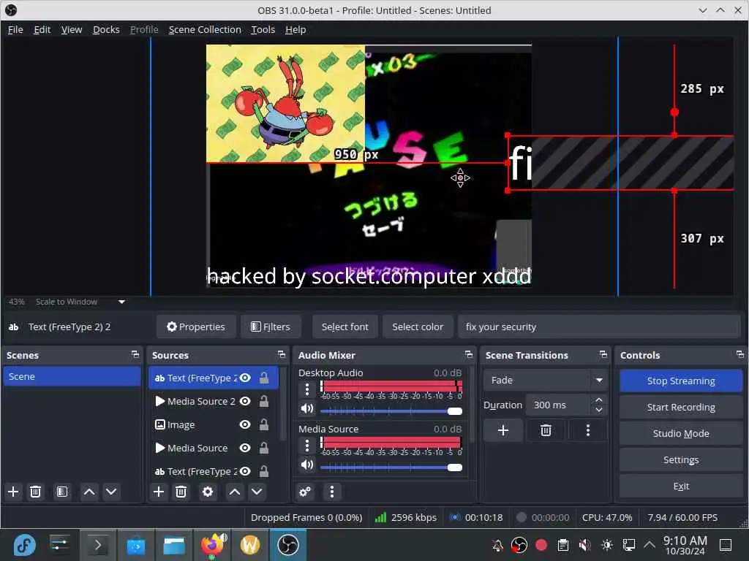
Task: Open the View menu
Action: coord(72,29)
